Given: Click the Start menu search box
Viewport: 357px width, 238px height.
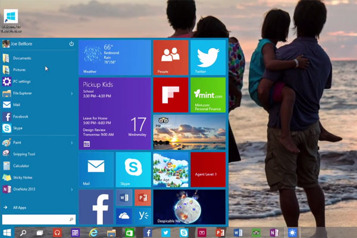Looking at the screenshot, I should [x=39, y=220].
